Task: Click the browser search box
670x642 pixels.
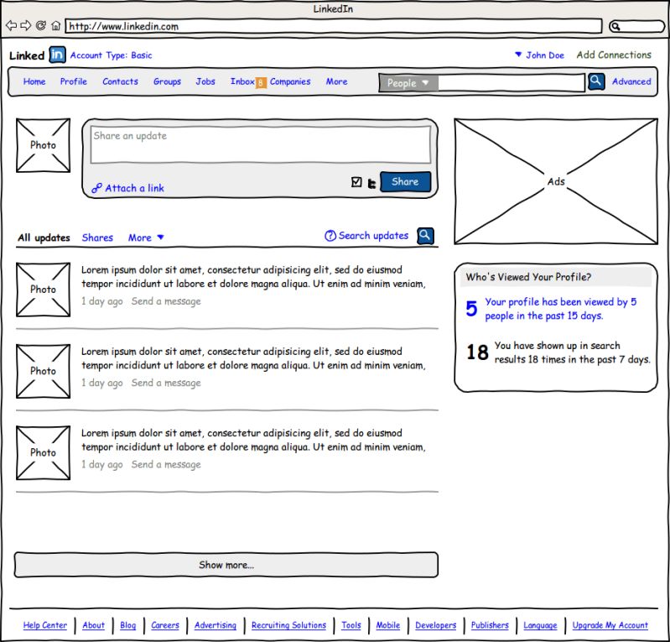Action: (x=636, y=27)
